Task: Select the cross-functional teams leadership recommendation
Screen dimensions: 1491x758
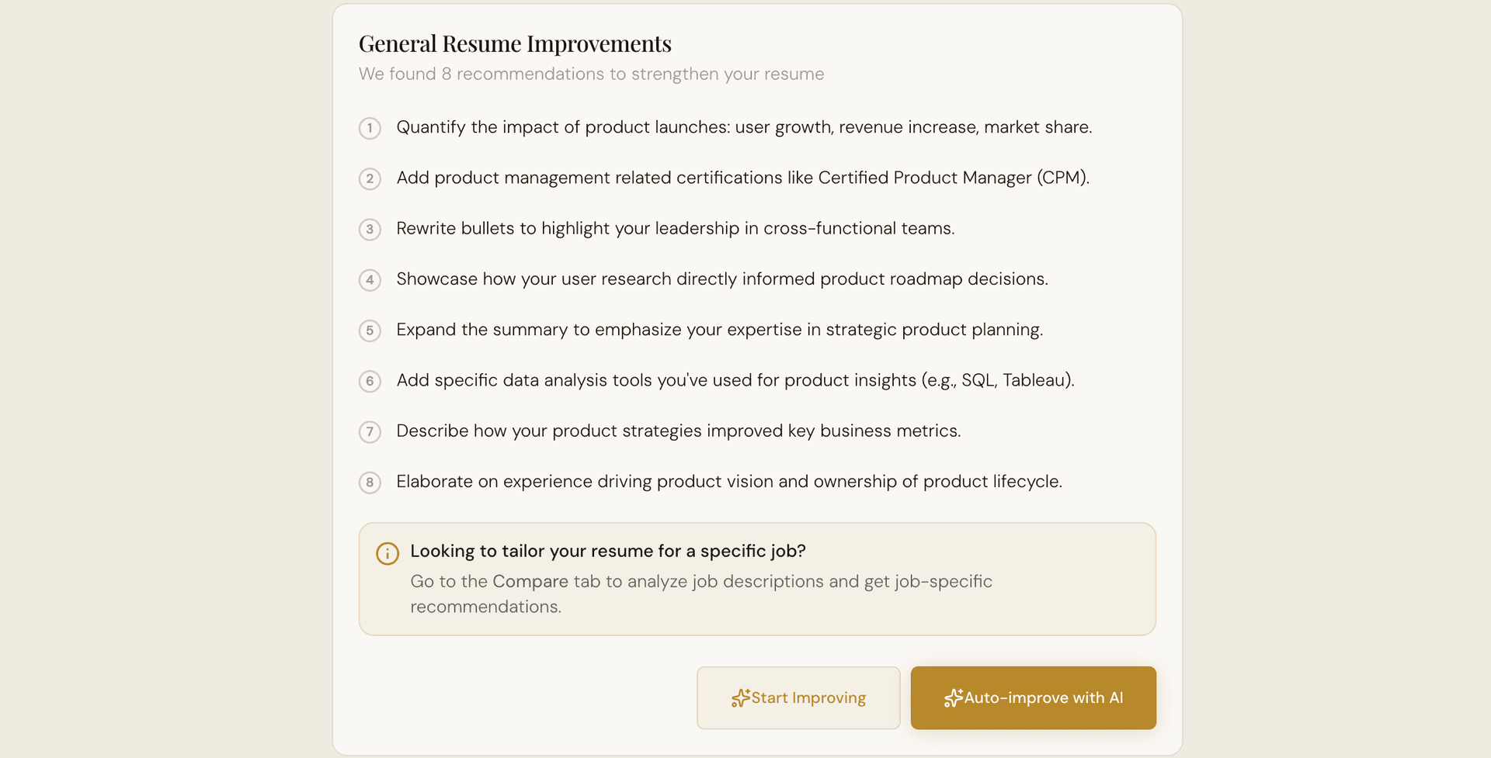Action: click(x=675, y=228)
